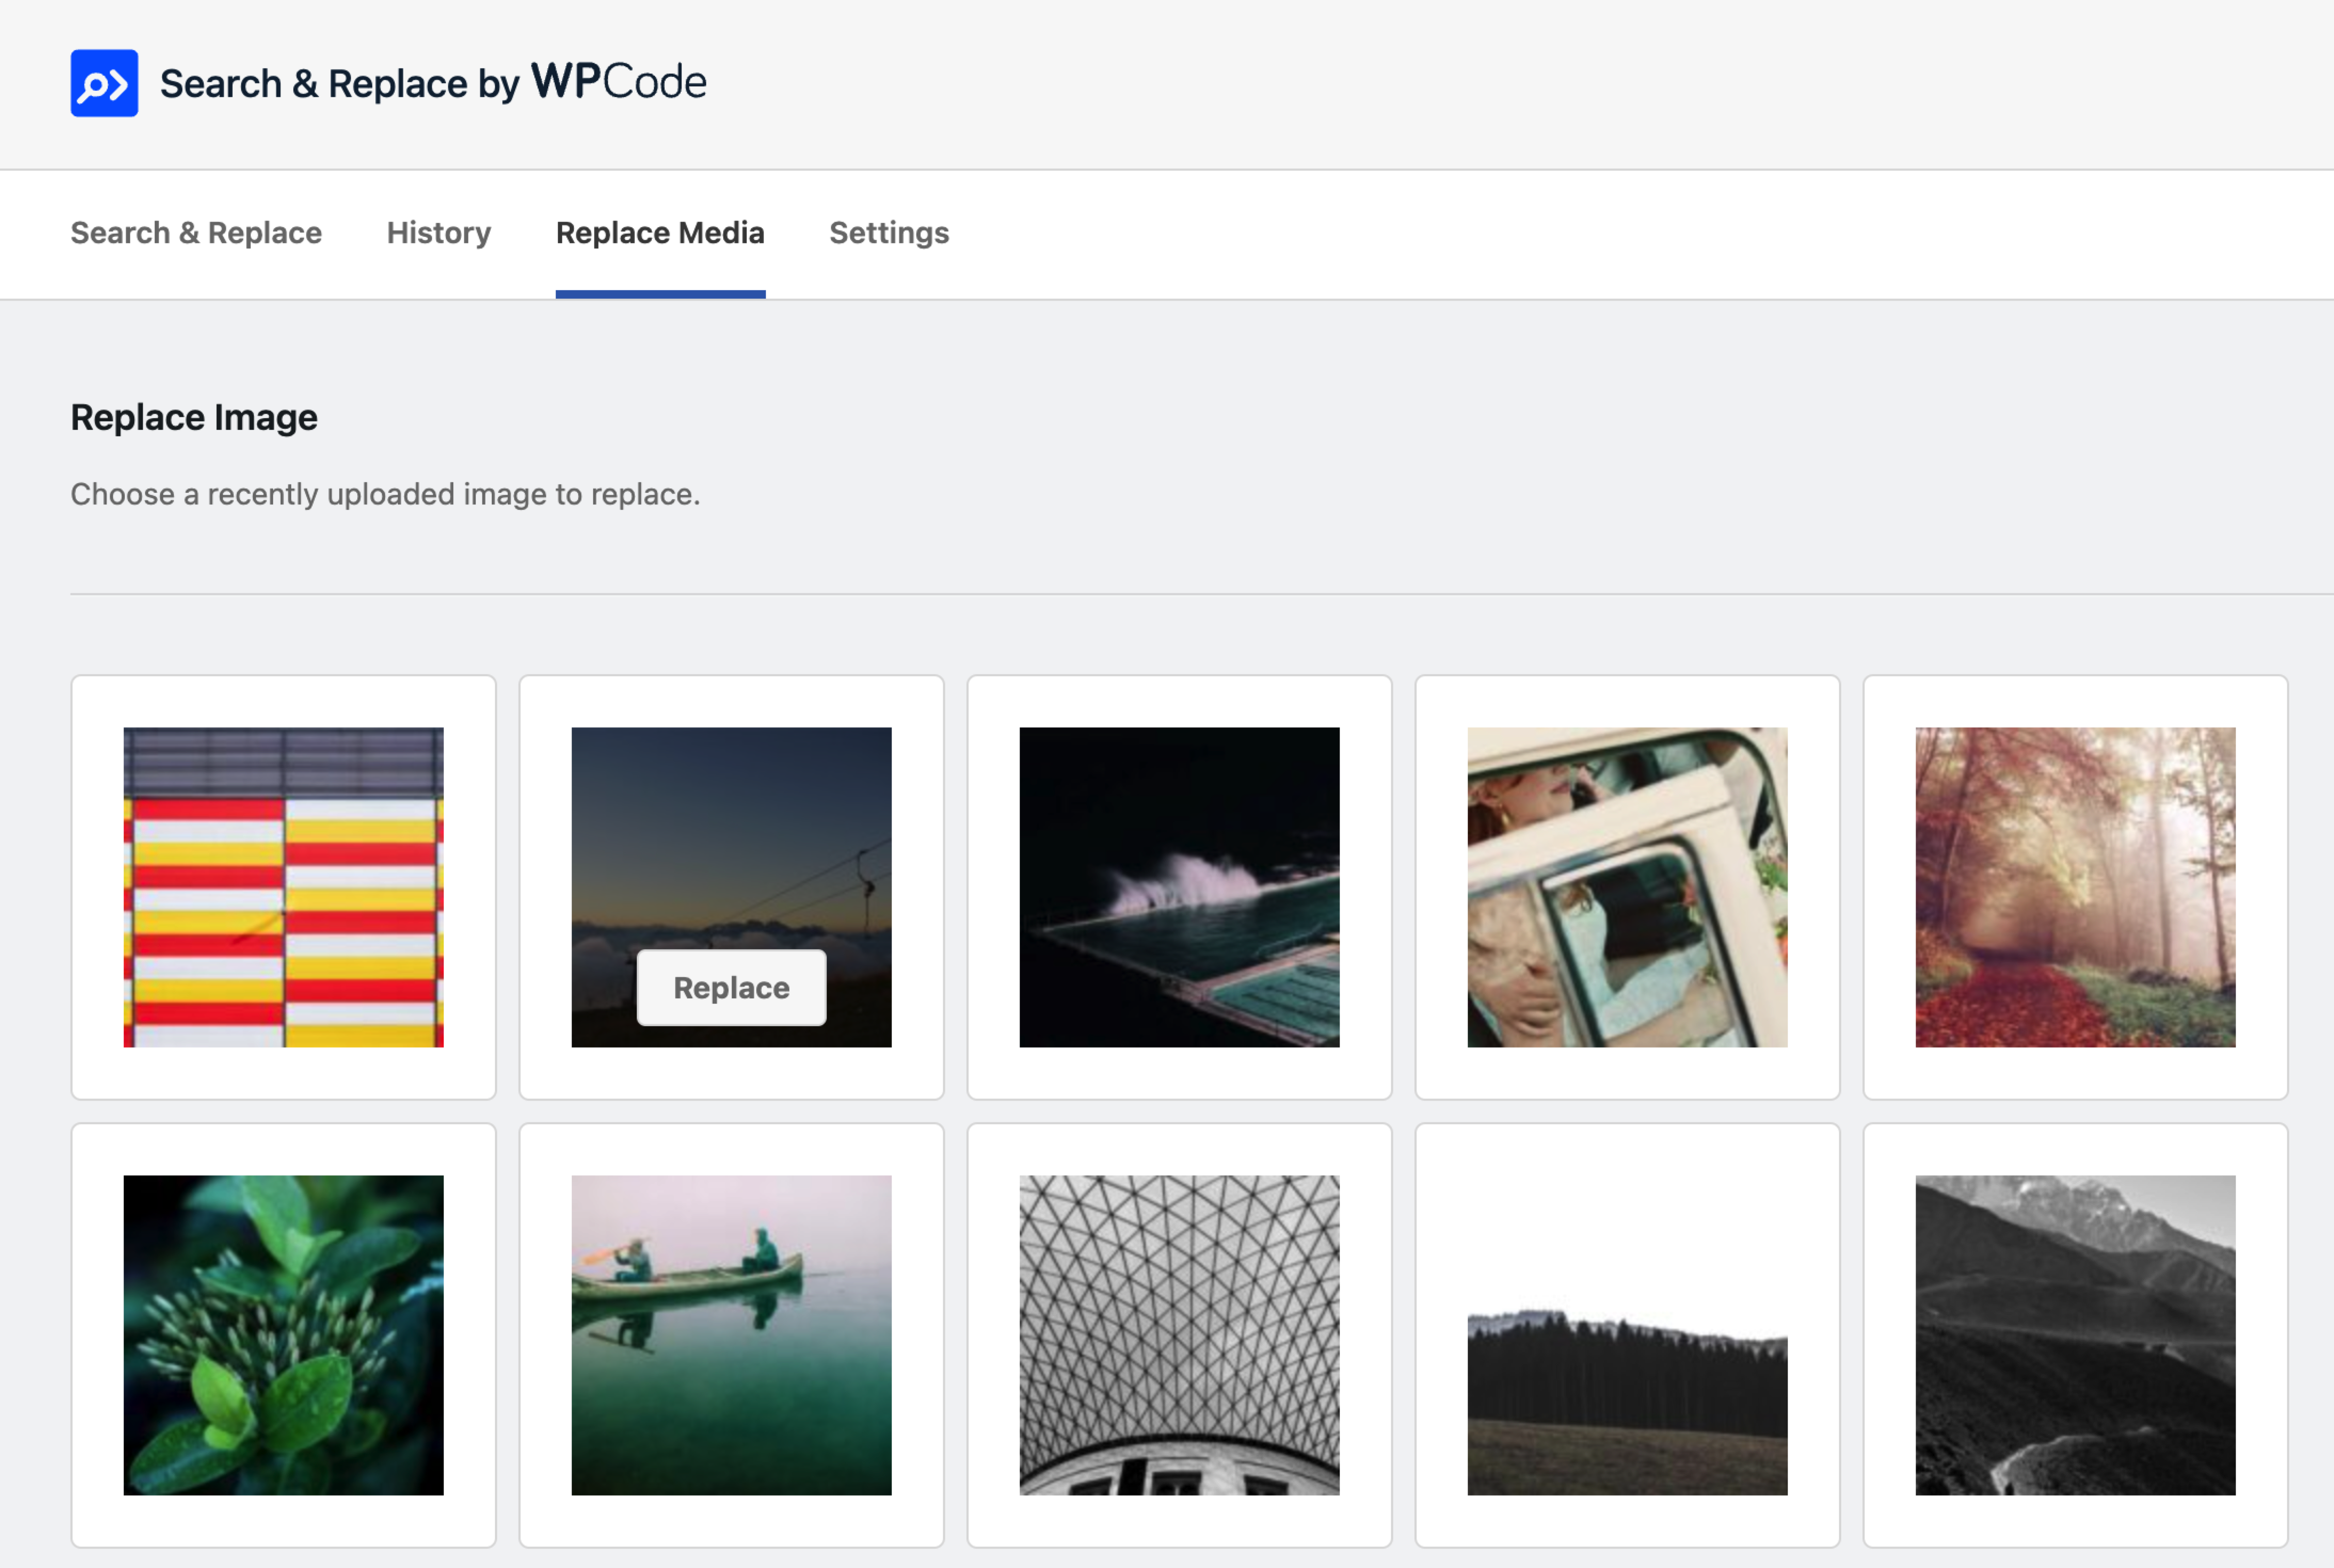Choose the green leaves plant thumbnail
Image resolution: width=2334 pixels, height=1568 pixels.
pyautogui.click(x=283, y=1335)
